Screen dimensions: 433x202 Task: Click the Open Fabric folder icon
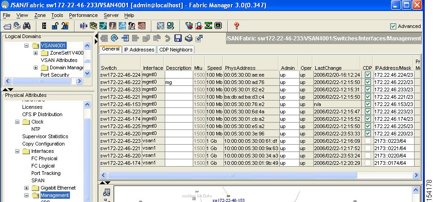coord(8,26)
